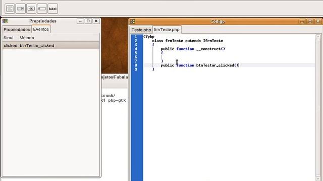Click the Metodo column header
323x181 pixels.
tap(27, 38)
